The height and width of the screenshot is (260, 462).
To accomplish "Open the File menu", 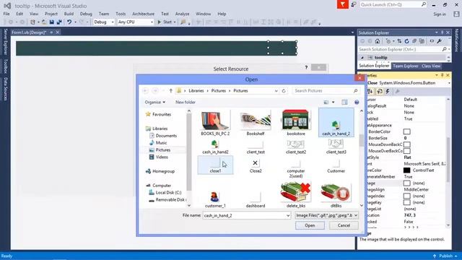I will [6, 14].
